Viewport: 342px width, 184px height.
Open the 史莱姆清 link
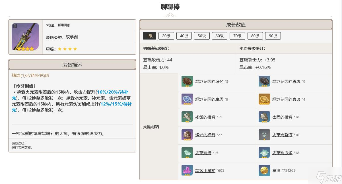[x=203, y=153]
